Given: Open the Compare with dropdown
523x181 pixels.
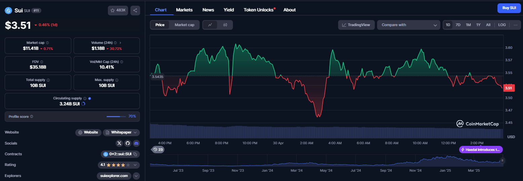Looking at the screenshot, I should pyautogui.click(x=409, y=25).
